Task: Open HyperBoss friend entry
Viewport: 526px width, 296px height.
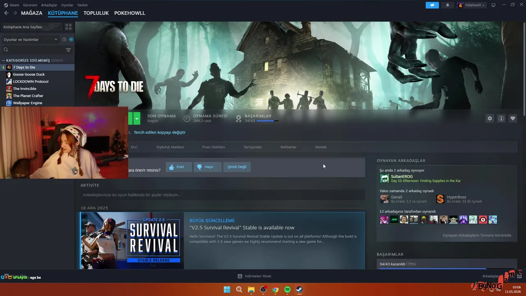Action: tap(459, 199)
